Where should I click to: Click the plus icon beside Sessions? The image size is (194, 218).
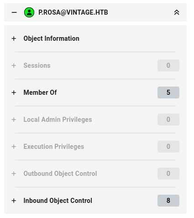pos(14,65)
